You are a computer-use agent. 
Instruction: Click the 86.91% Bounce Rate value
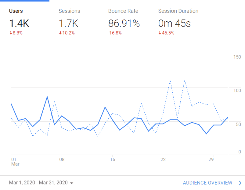point(124,23)
